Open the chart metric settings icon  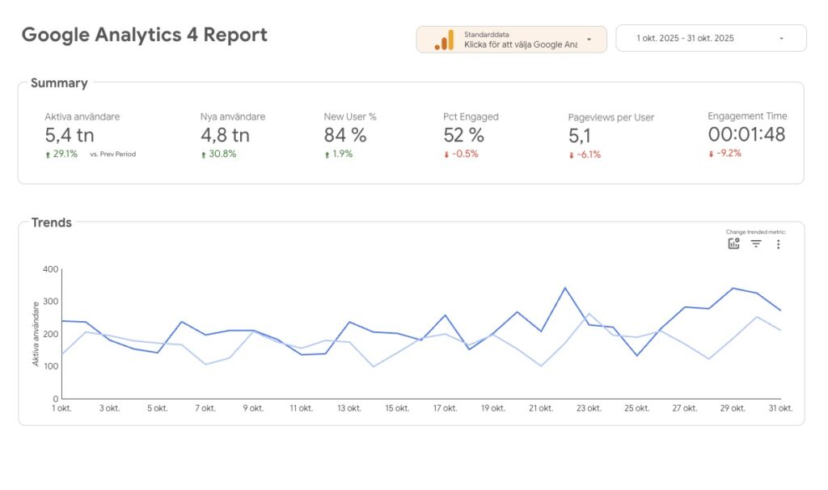733,244
